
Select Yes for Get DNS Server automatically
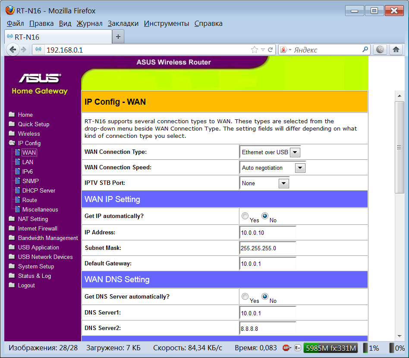click(x=245, y=296)
